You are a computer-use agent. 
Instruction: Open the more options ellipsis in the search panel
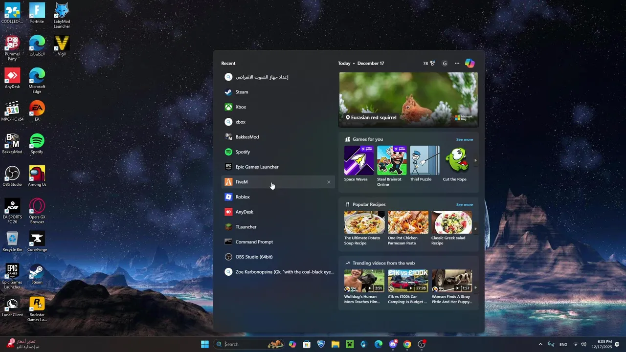tap(457, 63)
